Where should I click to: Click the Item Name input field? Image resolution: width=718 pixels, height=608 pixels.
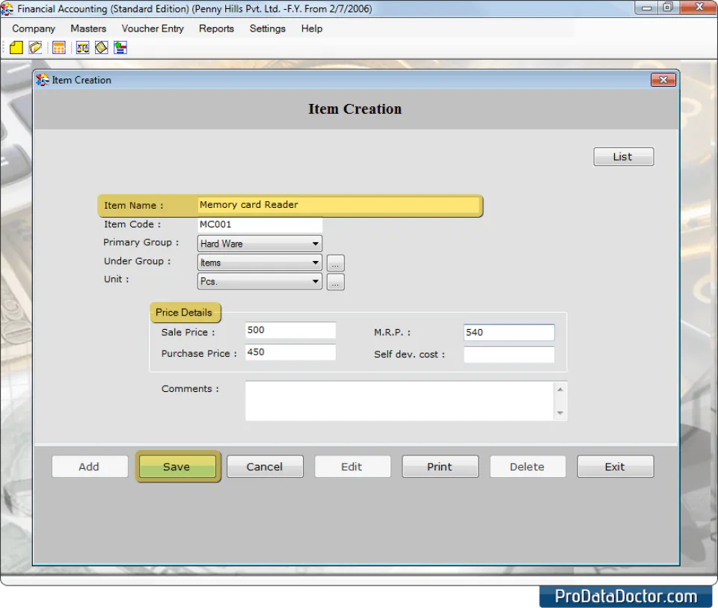click(339, 205)
